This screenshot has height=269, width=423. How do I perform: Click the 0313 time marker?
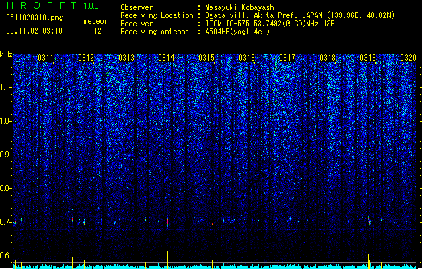126,58
